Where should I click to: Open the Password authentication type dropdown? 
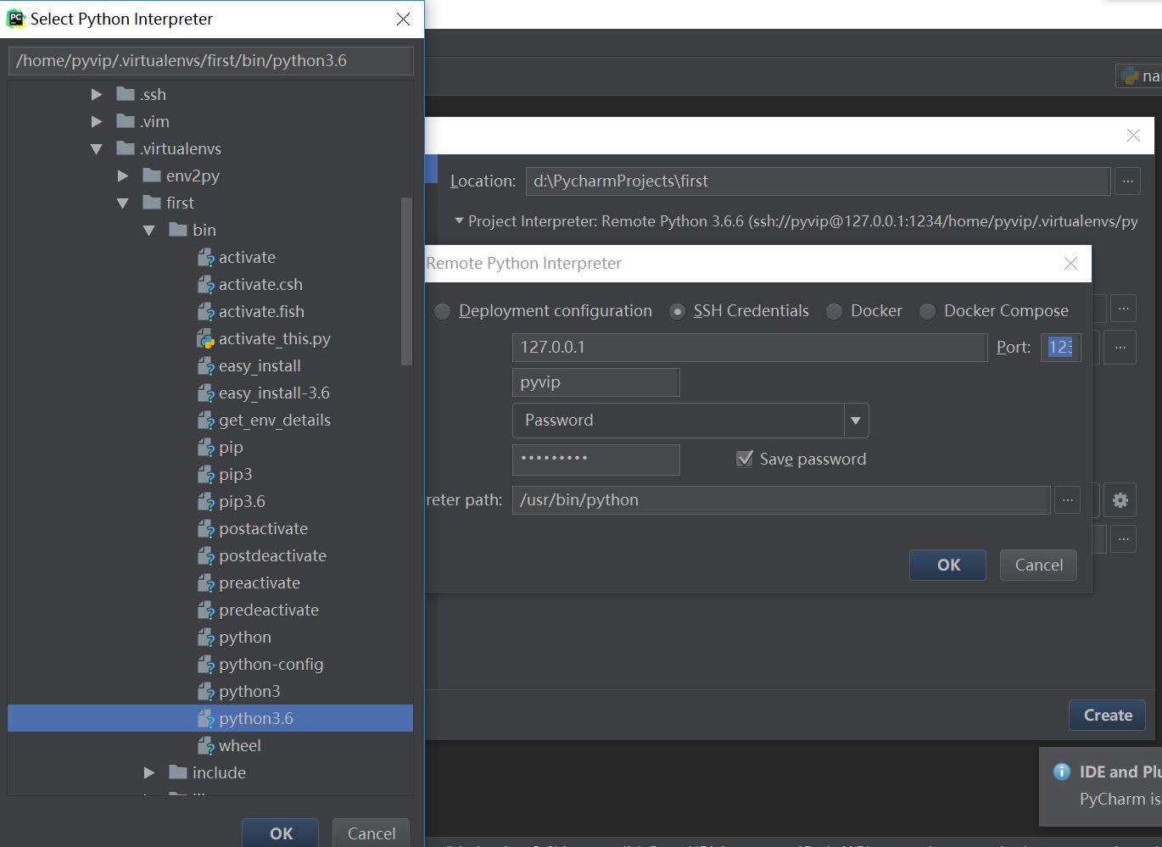(x=856, y=421)
